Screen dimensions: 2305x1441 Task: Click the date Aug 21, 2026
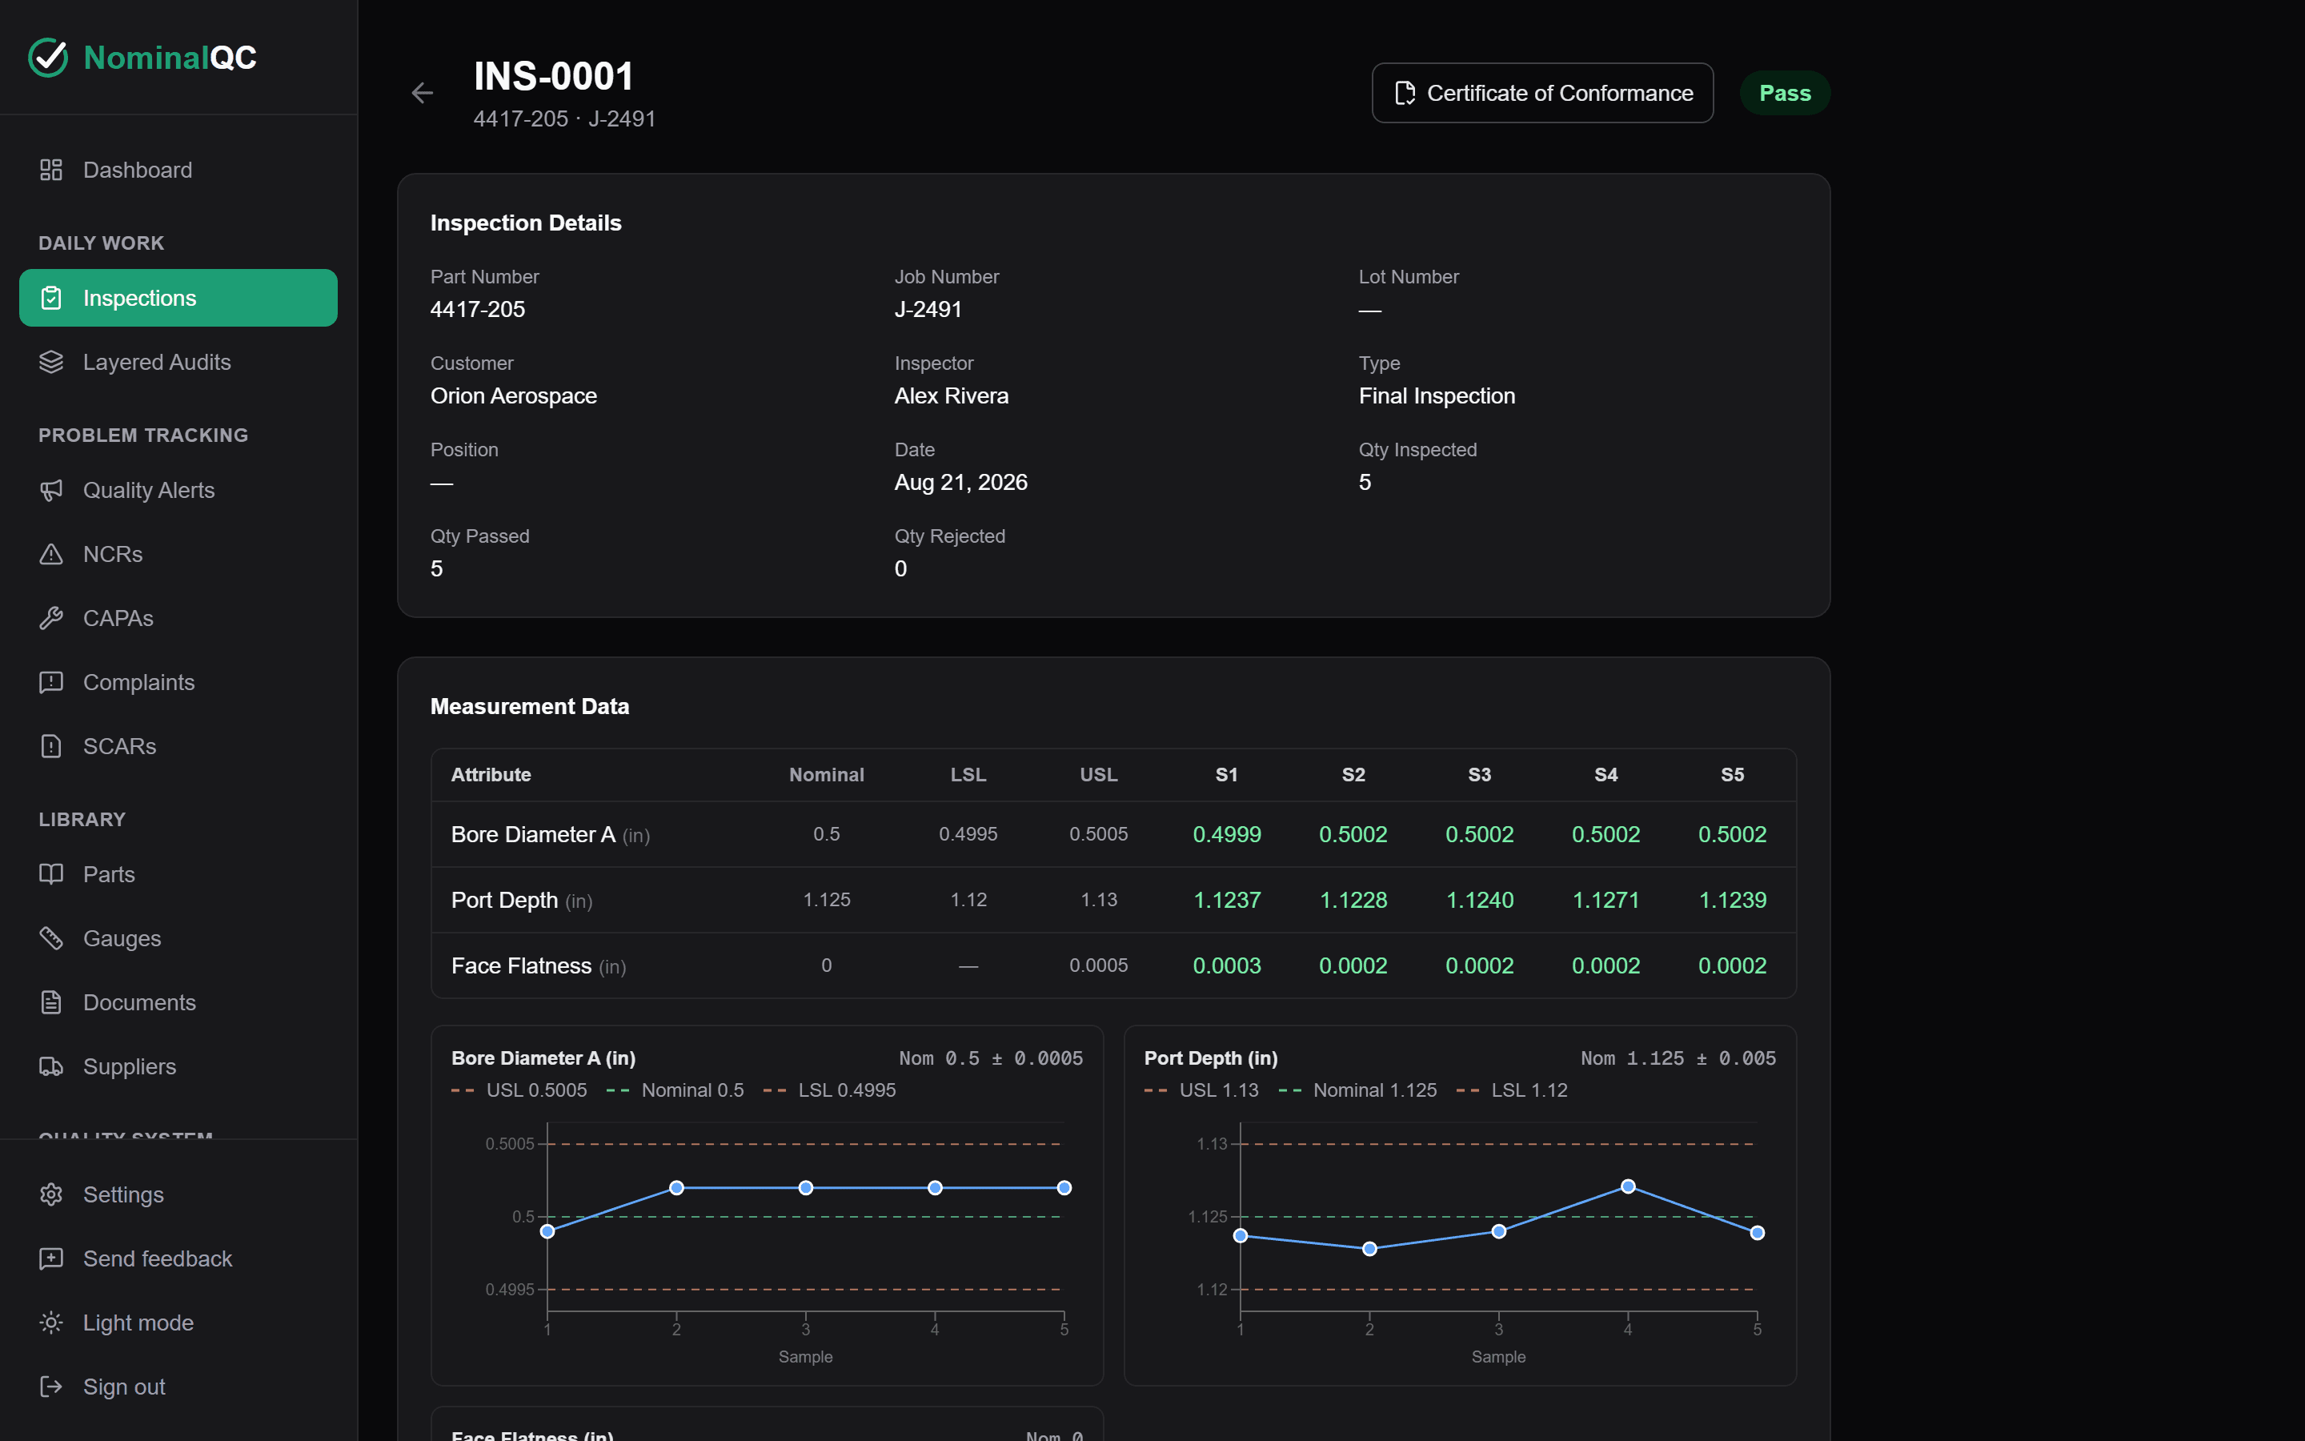click(961, 482)
